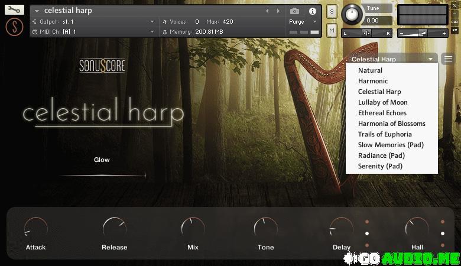The width and height of the screenshot is (461, 266).
Task: Toggle the PV button
Action: (454, 30)
